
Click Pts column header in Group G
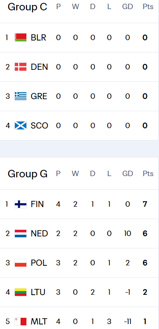pyautogui.click(x=148, y=174)
